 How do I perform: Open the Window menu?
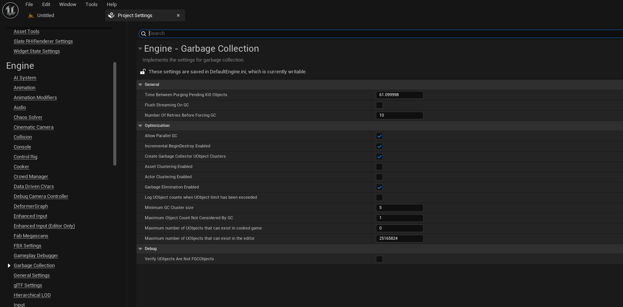pyautogui.click(x=68, y=5)
